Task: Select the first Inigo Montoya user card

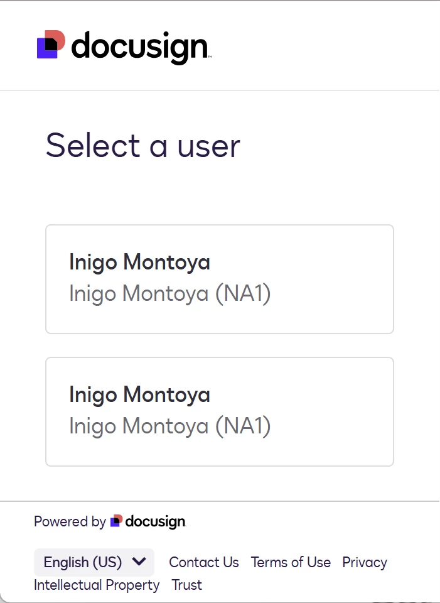Action: tap(219, 279)
